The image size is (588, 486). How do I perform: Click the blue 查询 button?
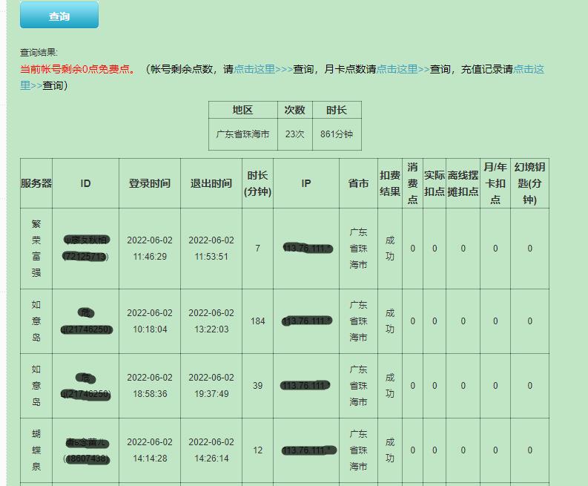point(59,15)
